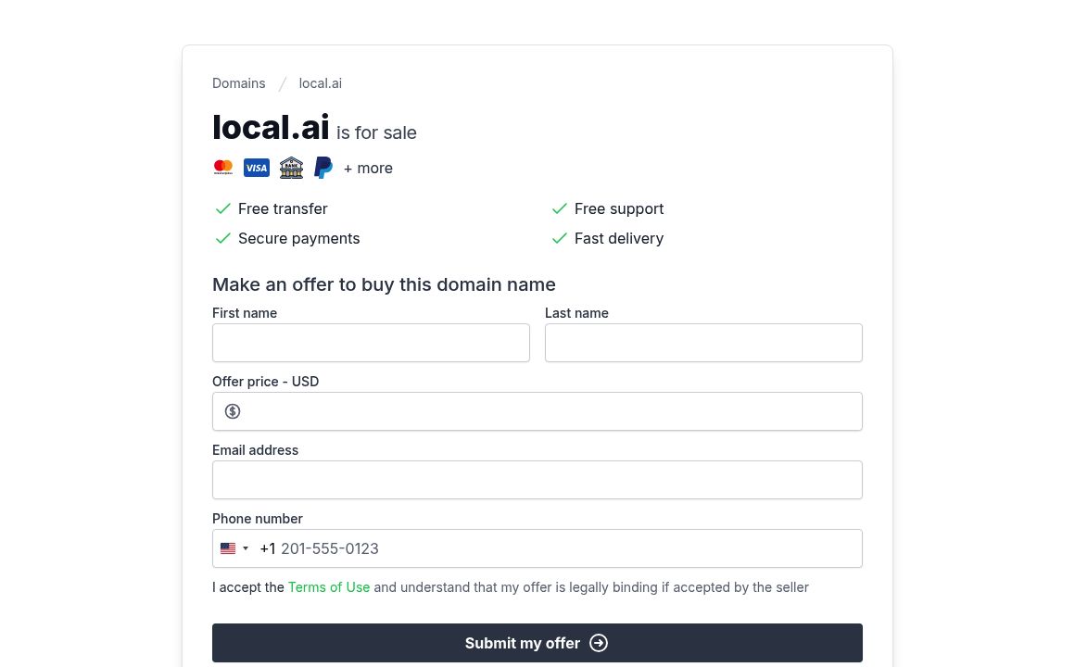The width and height of the screenshot is (1075, 667).
Task: Open the phone country code dropdown arrow
Action: [x=246, y=548]
